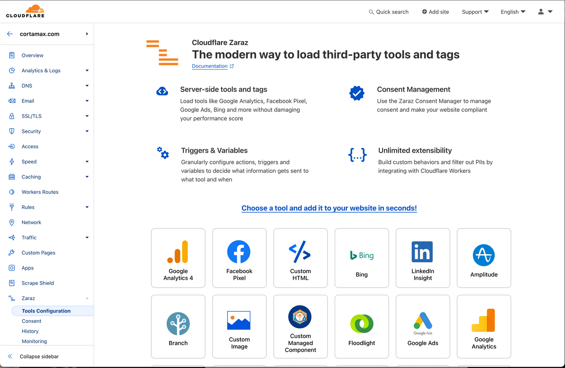Pick the Floodlight tool tile
The height and width of the screenshot is (368, 565).
click(x=361, y=326)
